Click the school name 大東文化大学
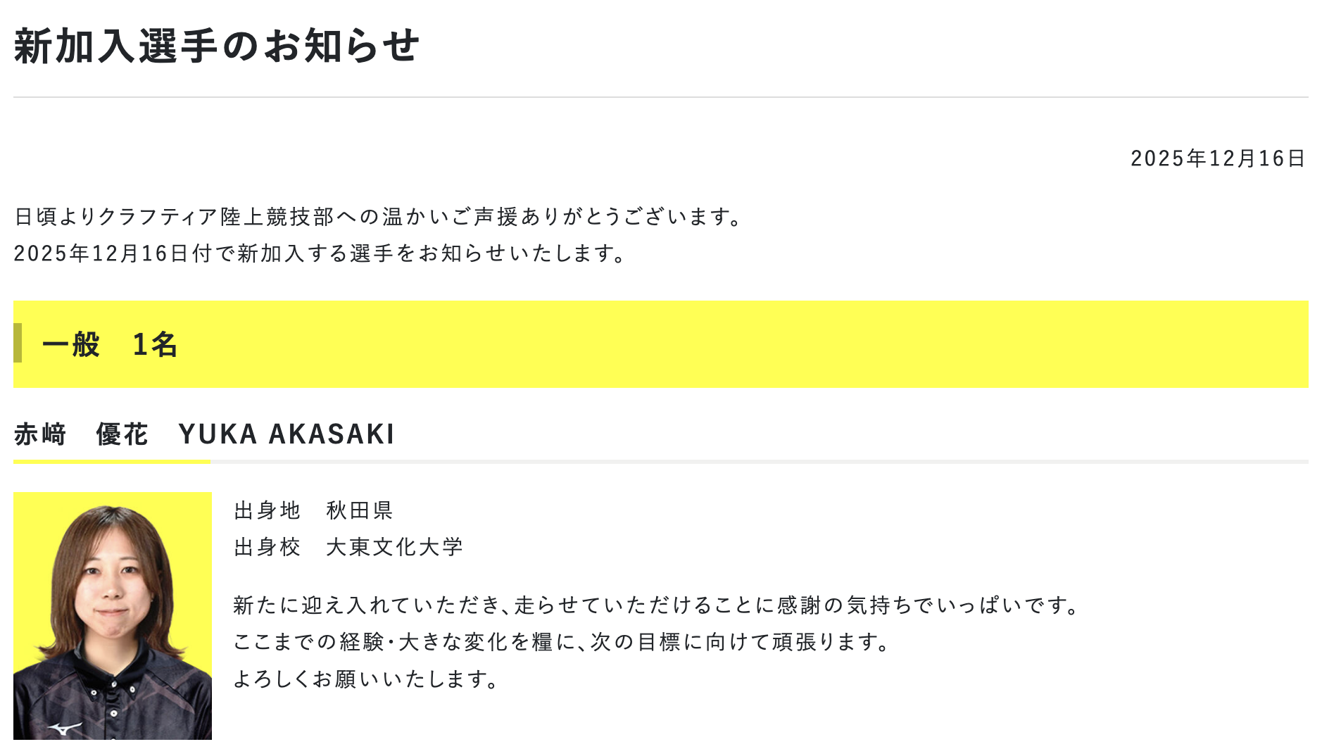The width and height of the screenshot is (1322, 749). (x=394, y=547)
